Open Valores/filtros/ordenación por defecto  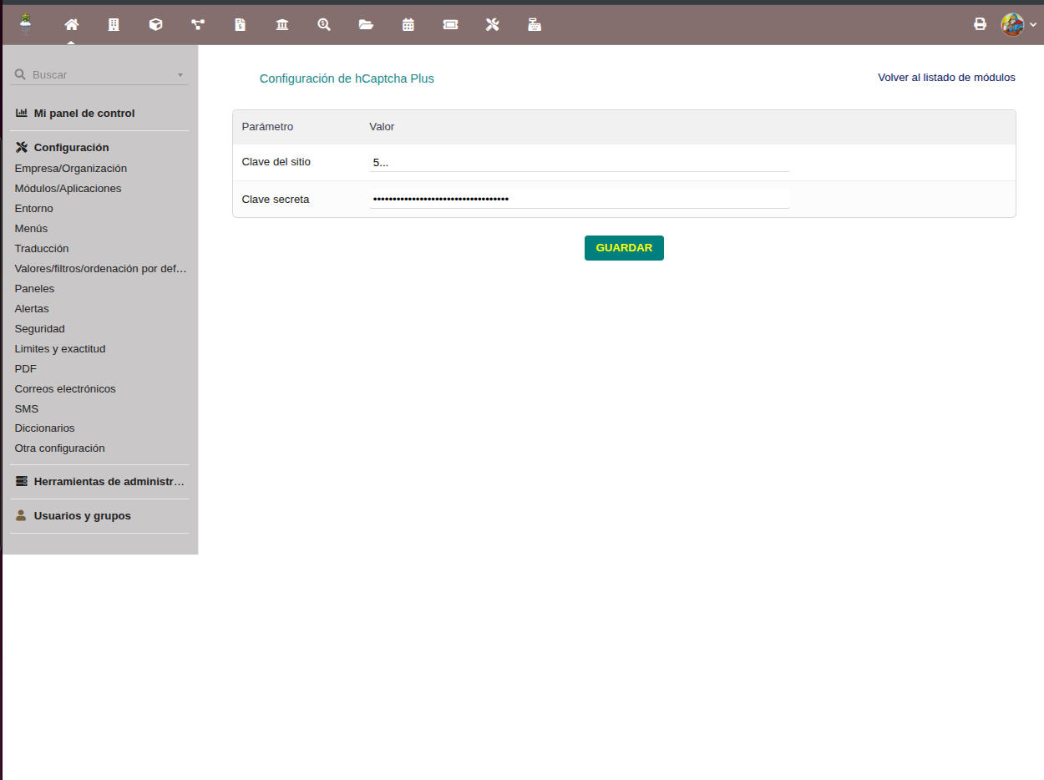100,268
